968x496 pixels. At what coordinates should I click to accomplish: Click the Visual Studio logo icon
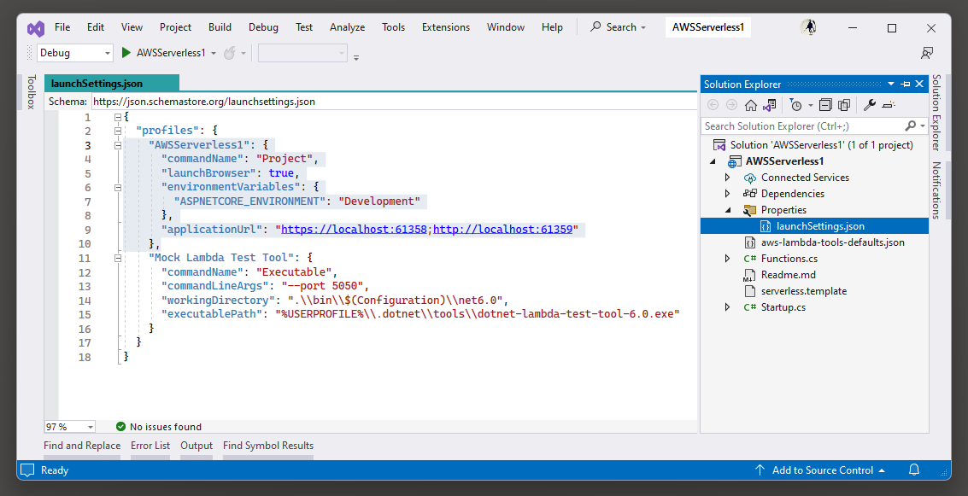[x=36, y=28]
